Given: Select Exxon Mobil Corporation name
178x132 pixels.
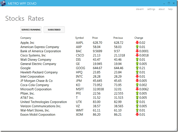Looking at the screenshot, I should click(38, 115).
